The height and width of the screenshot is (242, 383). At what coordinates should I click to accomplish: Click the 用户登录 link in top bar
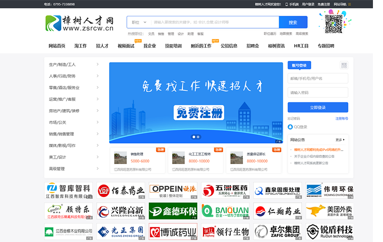point(308,4)
